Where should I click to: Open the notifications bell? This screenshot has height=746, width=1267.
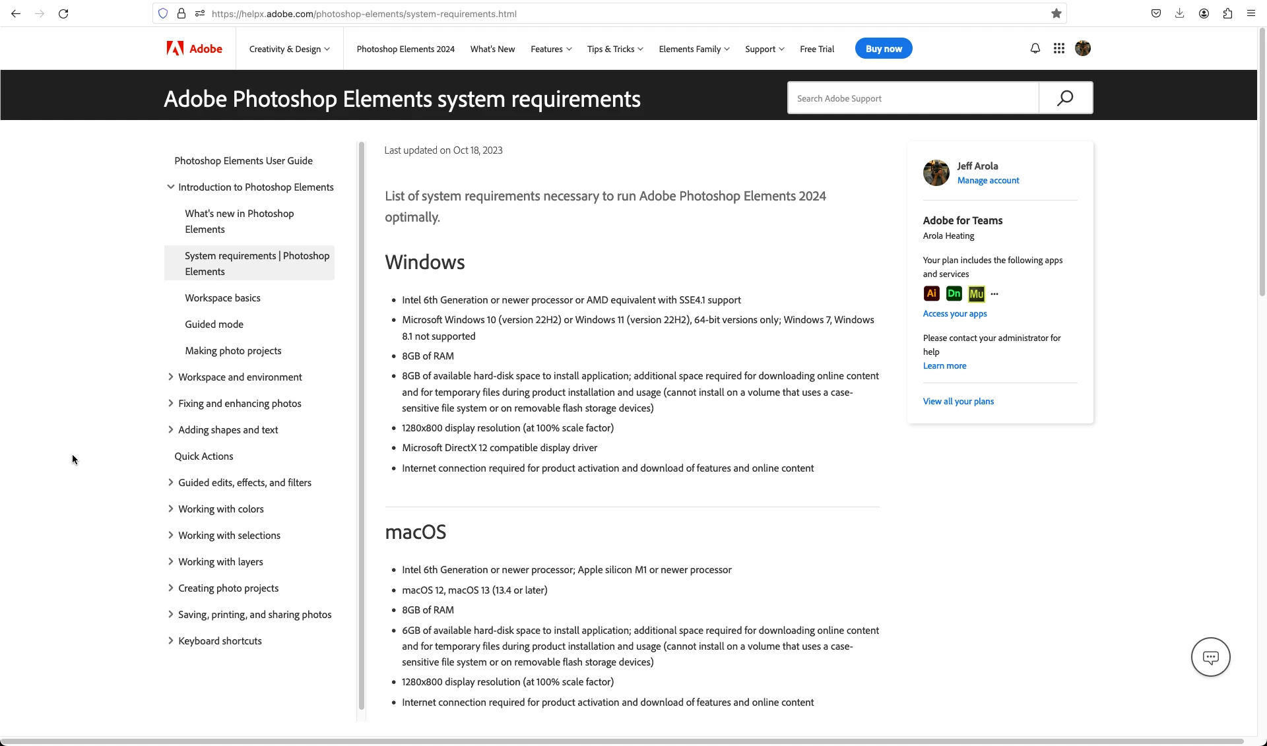coord(1035,48)
